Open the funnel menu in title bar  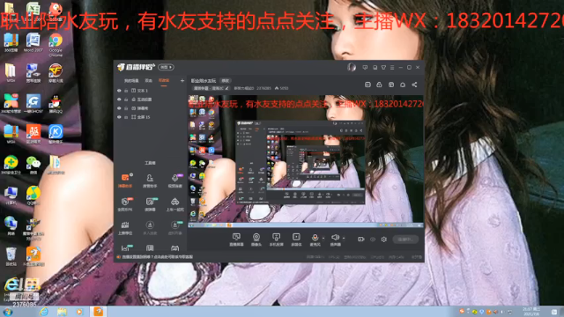(383, 67)
